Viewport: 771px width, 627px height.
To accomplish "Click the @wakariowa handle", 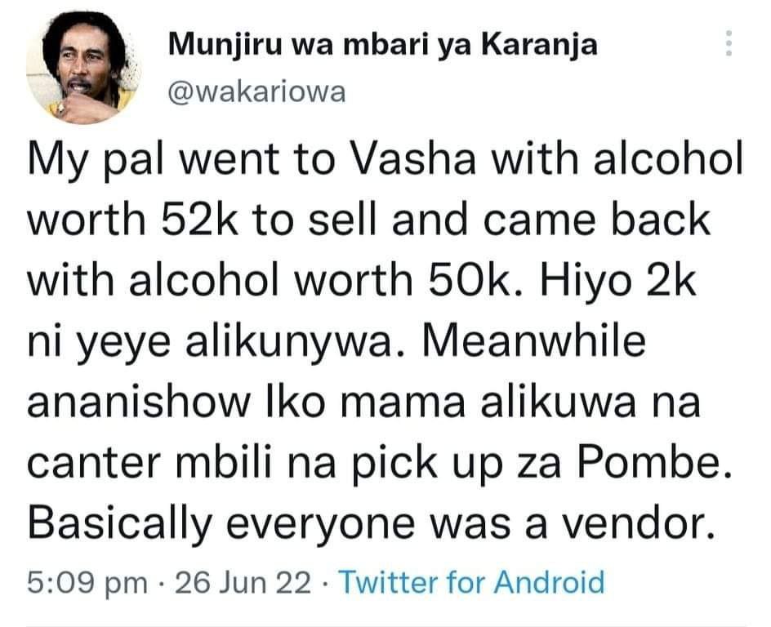I will pos(256,92).
